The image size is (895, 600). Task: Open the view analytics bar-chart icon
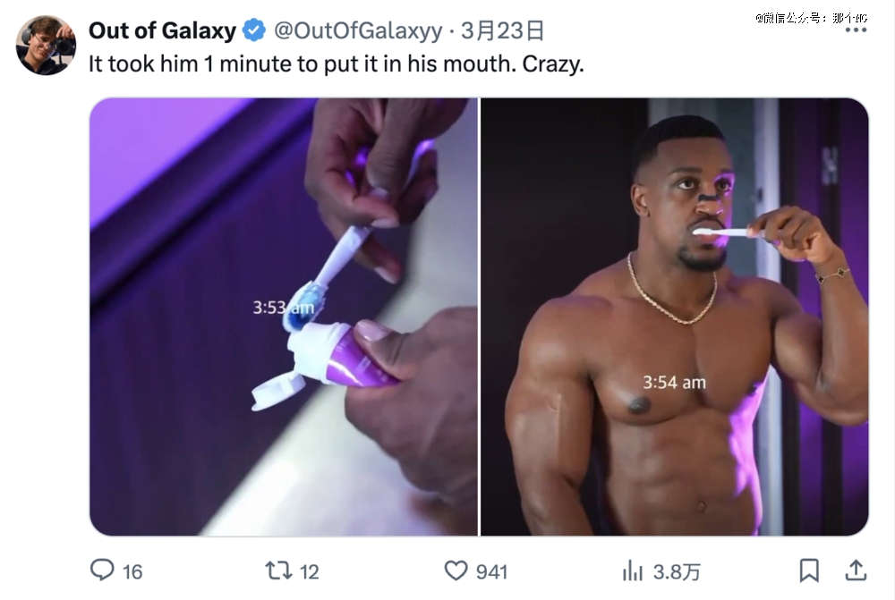(633, 570)
